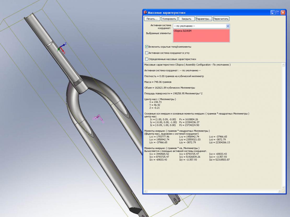290x217 pixels.
Task: Enable Активная система координат в углу
Action: [147, 53]
